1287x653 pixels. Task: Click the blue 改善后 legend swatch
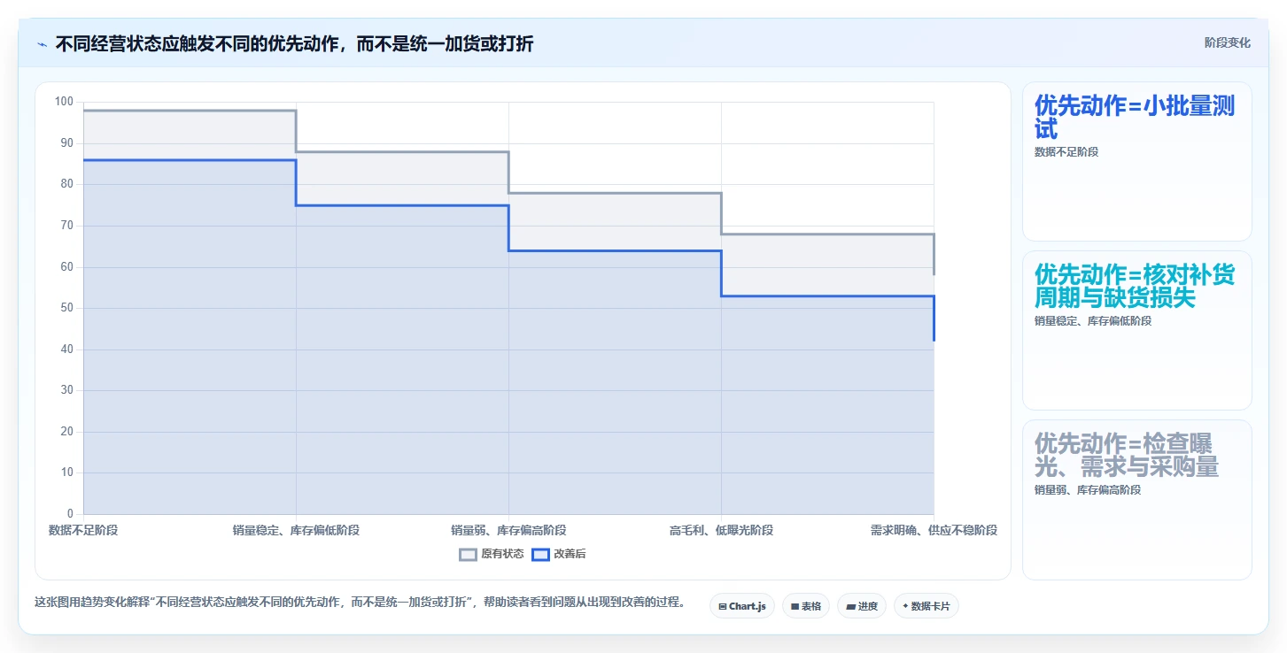coord(541,554)
